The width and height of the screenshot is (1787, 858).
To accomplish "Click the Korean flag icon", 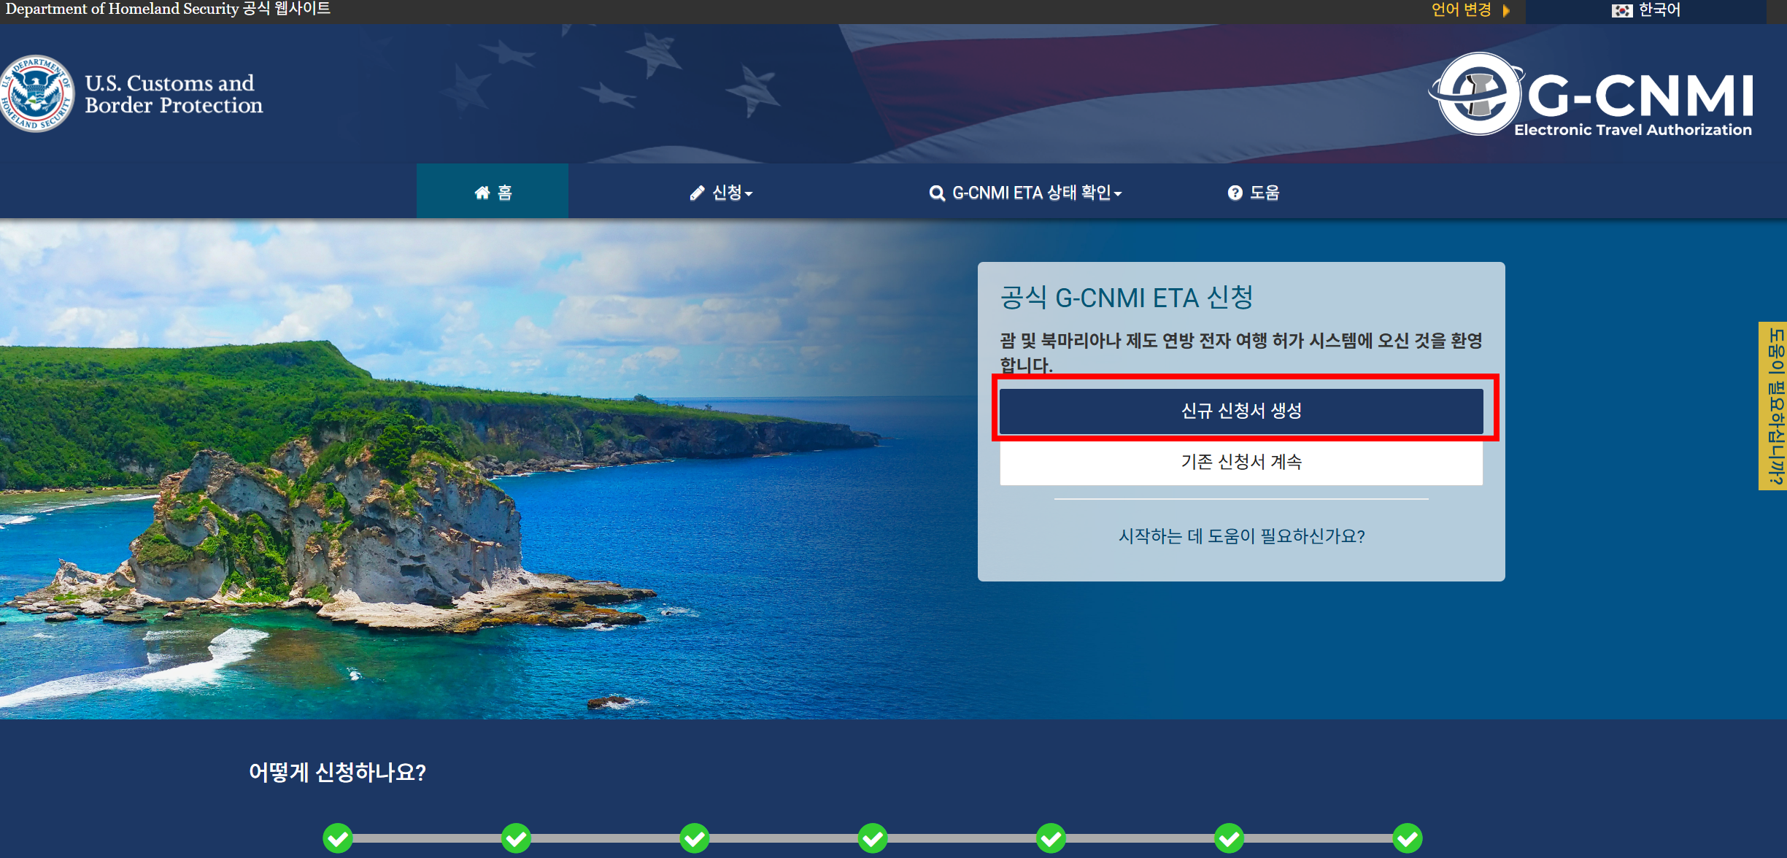I will 1621,10.
